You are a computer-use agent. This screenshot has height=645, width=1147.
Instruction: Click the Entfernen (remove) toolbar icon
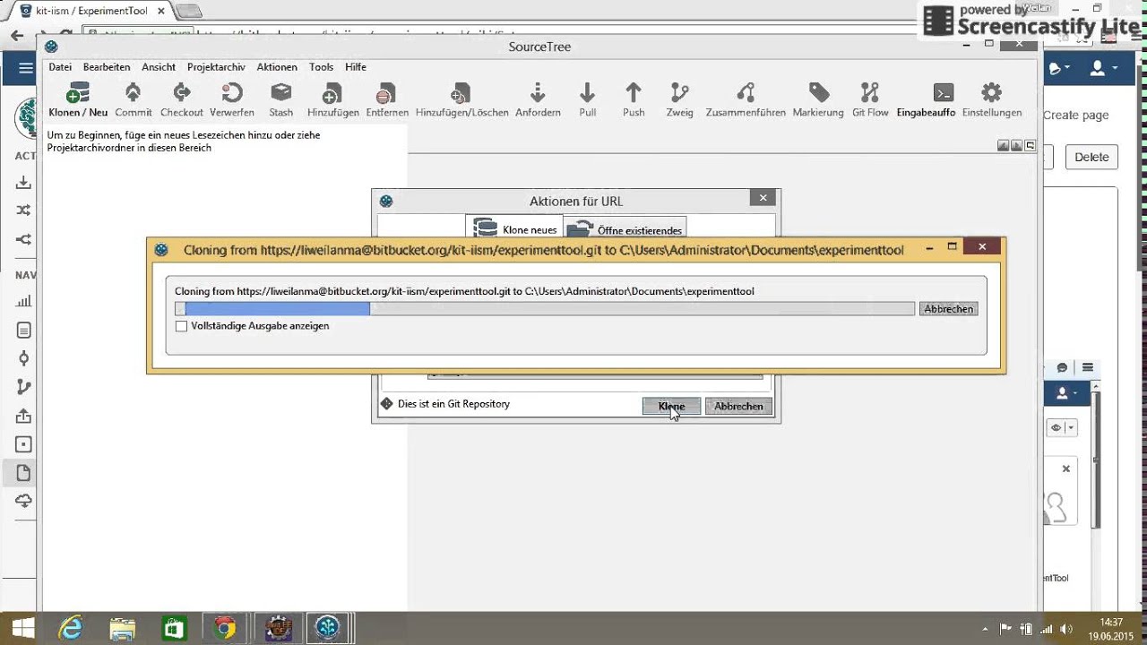click(x=387, y=99)
